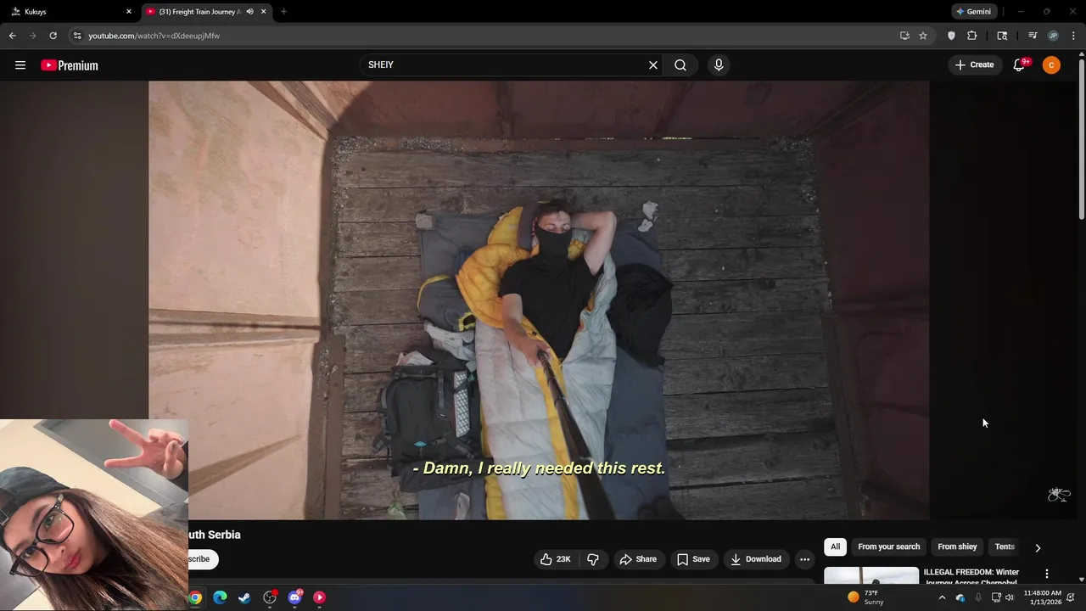Go forward in browser history
The width and height of the screenshot is (1086, 611).
tap(32, 36)
